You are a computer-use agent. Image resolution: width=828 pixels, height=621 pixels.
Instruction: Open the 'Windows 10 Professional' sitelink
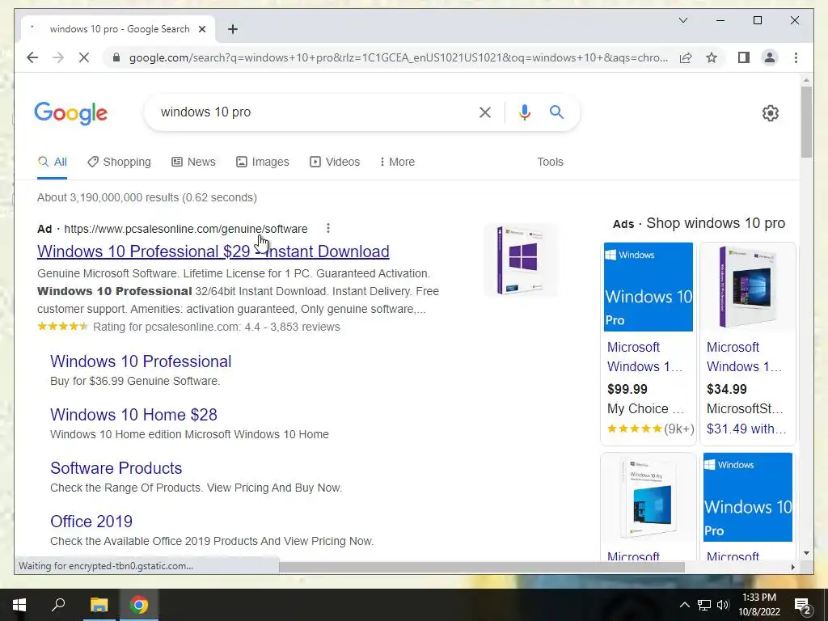(141, 361)
